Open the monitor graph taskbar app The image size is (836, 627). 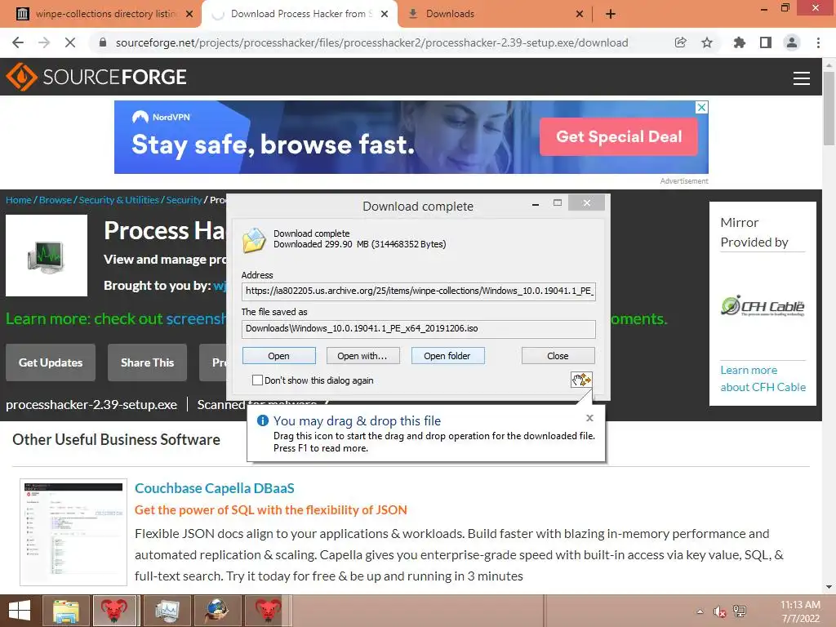[x=167, y=611]
